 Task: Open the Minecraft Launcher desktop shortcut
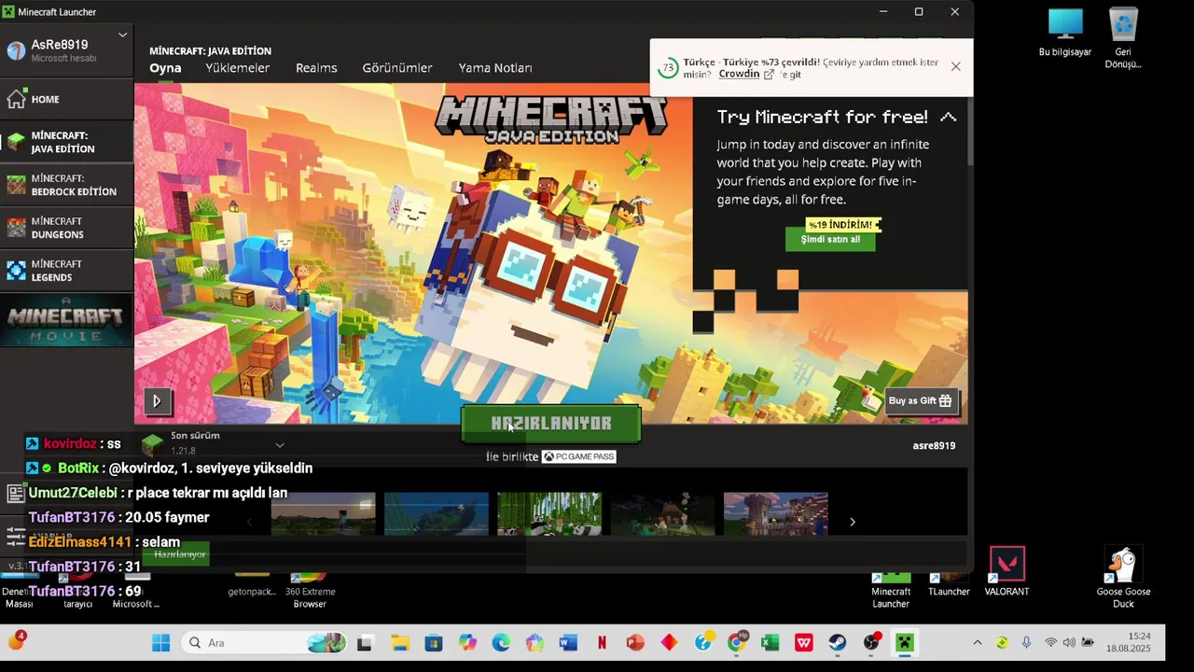[891, 589]
